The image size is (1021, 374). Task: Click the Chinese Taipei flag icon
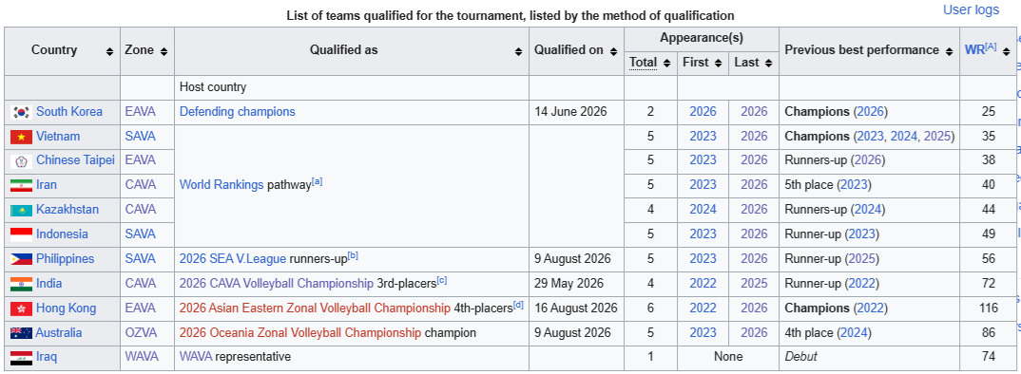click(x=22, y=161)
